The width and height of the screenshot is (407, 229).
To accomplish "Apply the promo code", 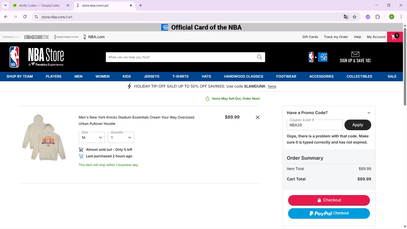I will pos(358,125).
